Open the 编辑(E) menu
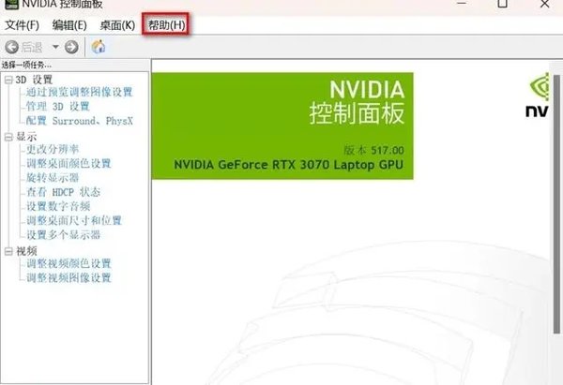Image resolution: width=563 pixels, height=385 pixels. pos(69,25)
